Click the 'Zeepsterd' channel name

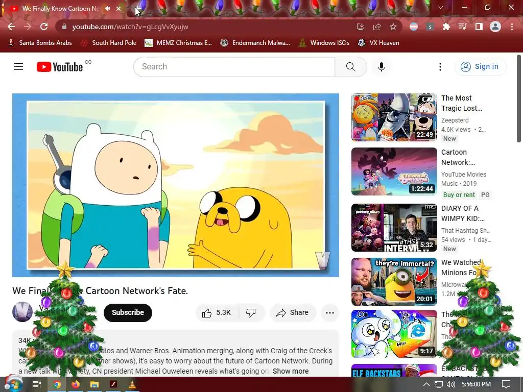[x=455, y=120]
